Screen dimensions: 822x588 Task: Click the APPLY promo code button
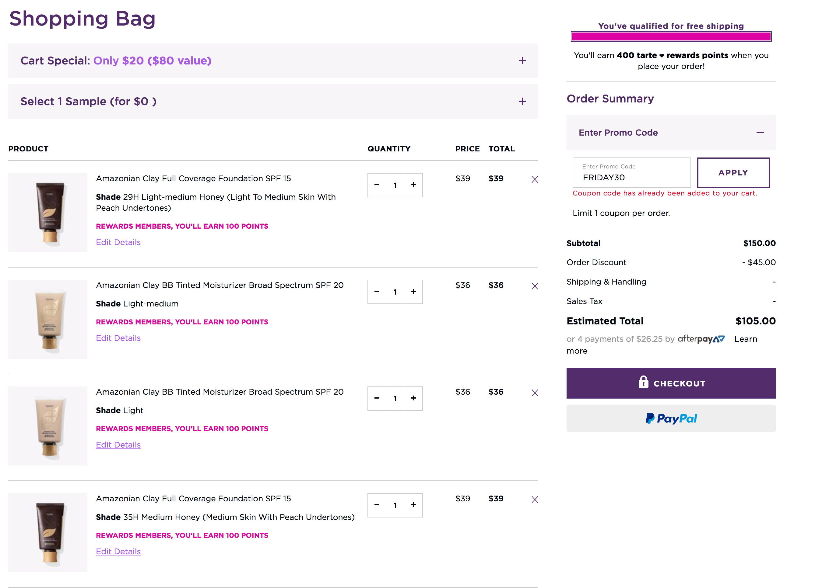pos(733,173)
